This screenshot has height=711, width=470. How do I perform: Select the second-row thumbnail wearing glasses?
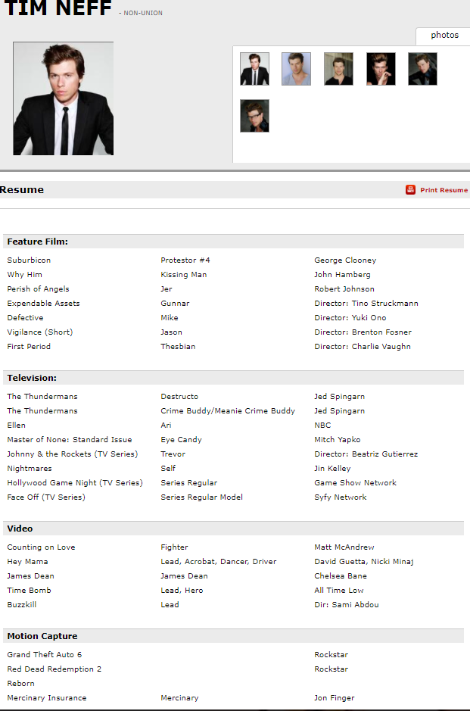(x=255, y=116)
